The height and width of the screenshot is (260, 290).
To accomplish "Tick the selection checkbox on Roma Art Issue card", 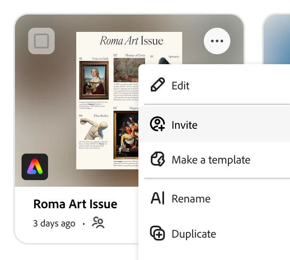I will coord(41,41).
